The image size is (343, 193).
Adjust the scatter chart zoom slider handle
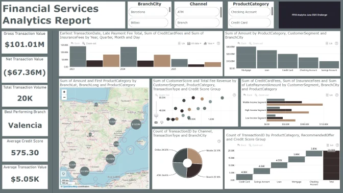(x=156, y=115)
